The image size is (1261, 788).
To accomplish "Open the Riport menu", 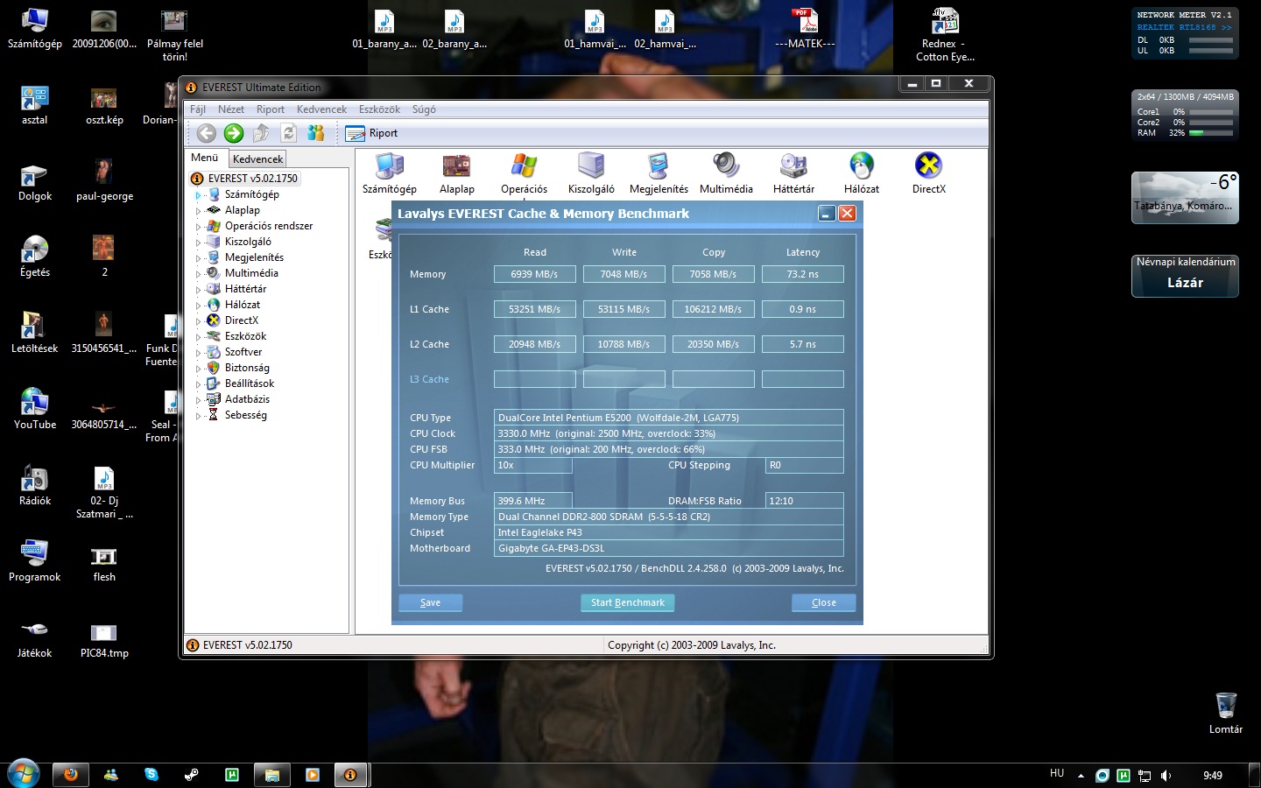I will click(x=271, y=109).
